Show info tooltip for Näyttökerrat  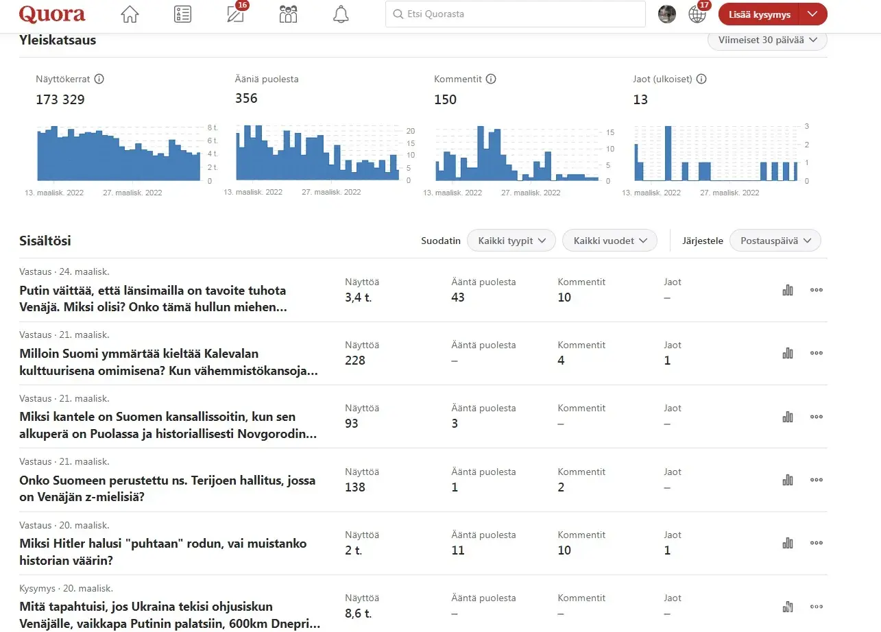(99, 79)
